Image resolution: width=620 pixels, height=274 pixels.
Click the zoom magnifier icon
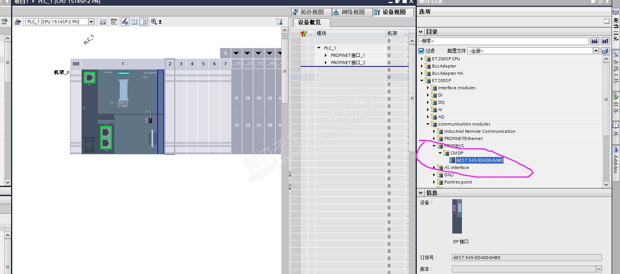click(154, 22)
